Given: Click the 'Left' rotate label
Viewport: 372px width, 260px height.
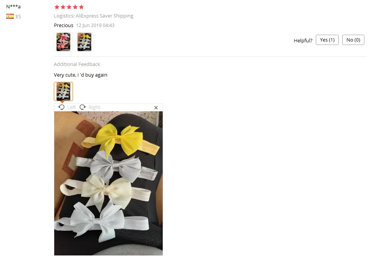Looking at the screenshot, I should coord(71,107).
